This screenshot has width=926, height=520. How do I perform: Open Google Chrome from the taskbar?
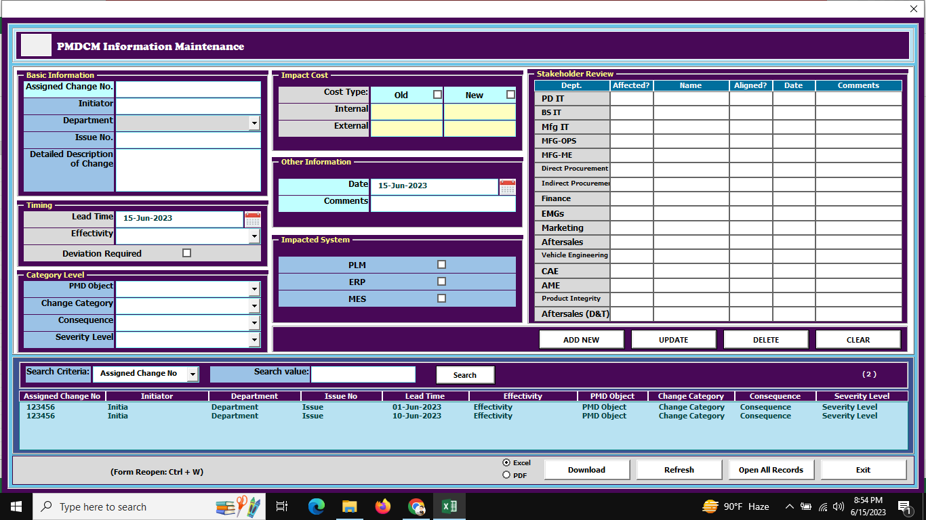(x=416, y=506)
